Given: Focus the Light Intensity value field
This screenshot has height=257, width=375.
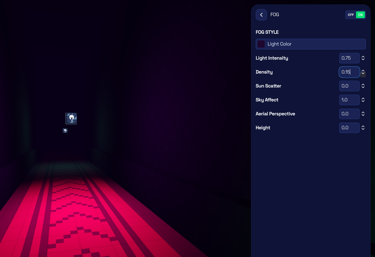Looking at the screenshot, I should (349, 58).
